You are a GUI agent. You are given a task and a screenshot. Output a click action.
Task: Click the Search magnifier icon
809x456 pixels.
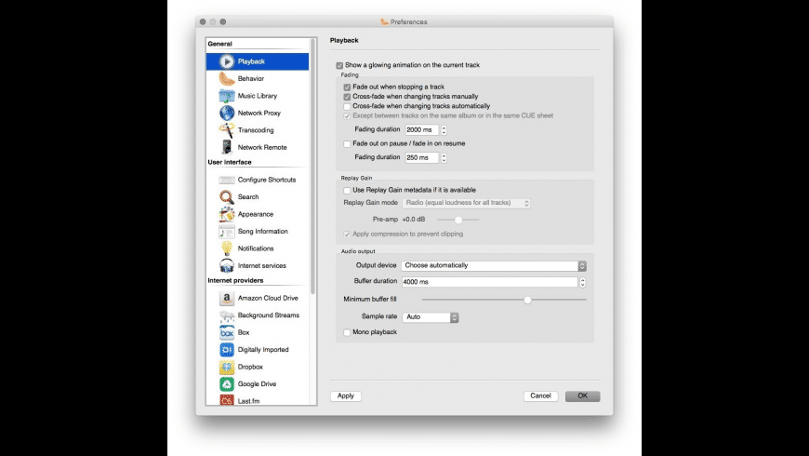226,196
